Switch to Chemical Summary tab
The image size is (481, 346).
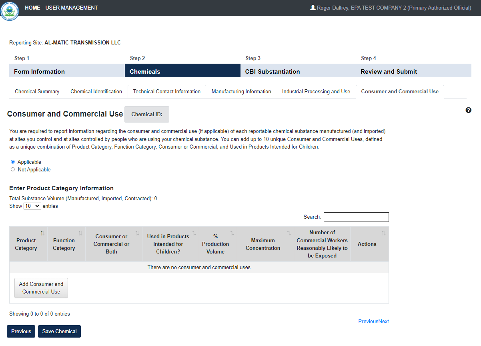click(x=37, y=91)
